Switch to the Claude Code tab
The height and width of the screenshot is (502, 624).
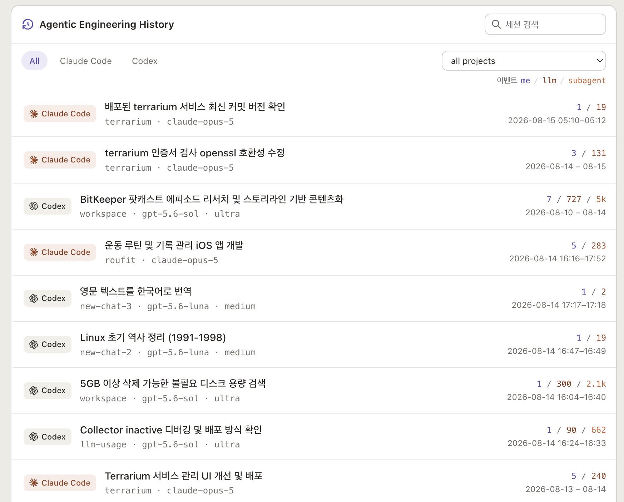[x=86, y=61]
